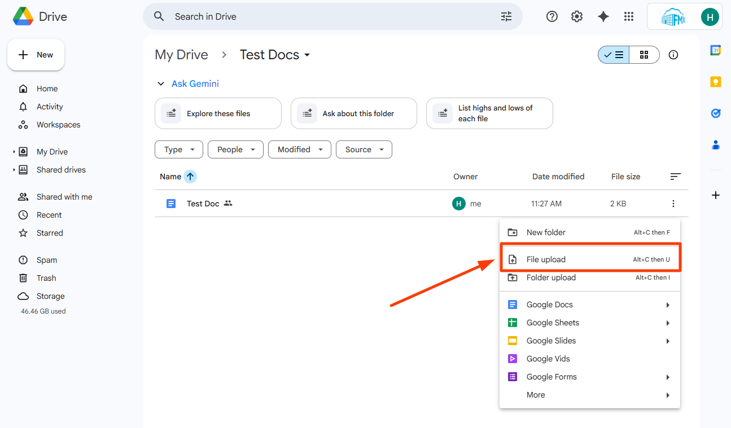Click the Help support icon
731x428 pixels.
tap(552, 17)
